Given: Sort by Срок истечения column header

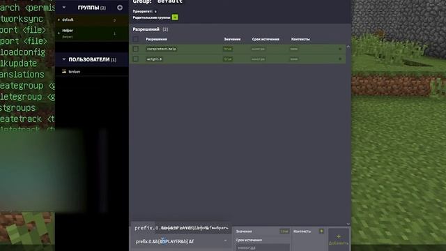Looking at the screenshot, I should point(266,39).
